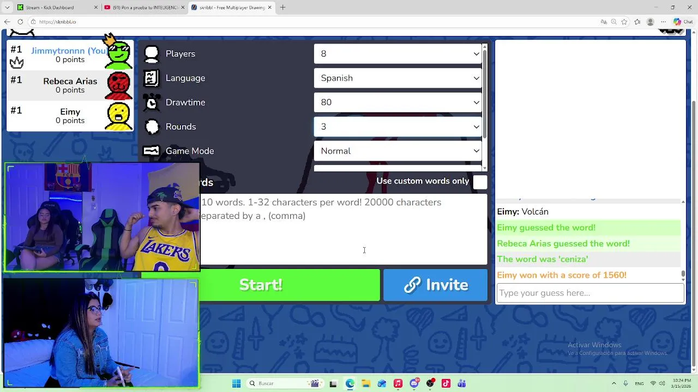Open the network and volume tray icons
Screen dimensions: 698x392
(x=658, y=383)
